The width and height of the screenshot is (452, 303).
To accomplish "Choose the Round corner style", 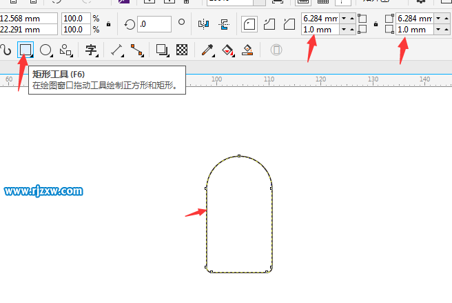I will pos(249,24).
